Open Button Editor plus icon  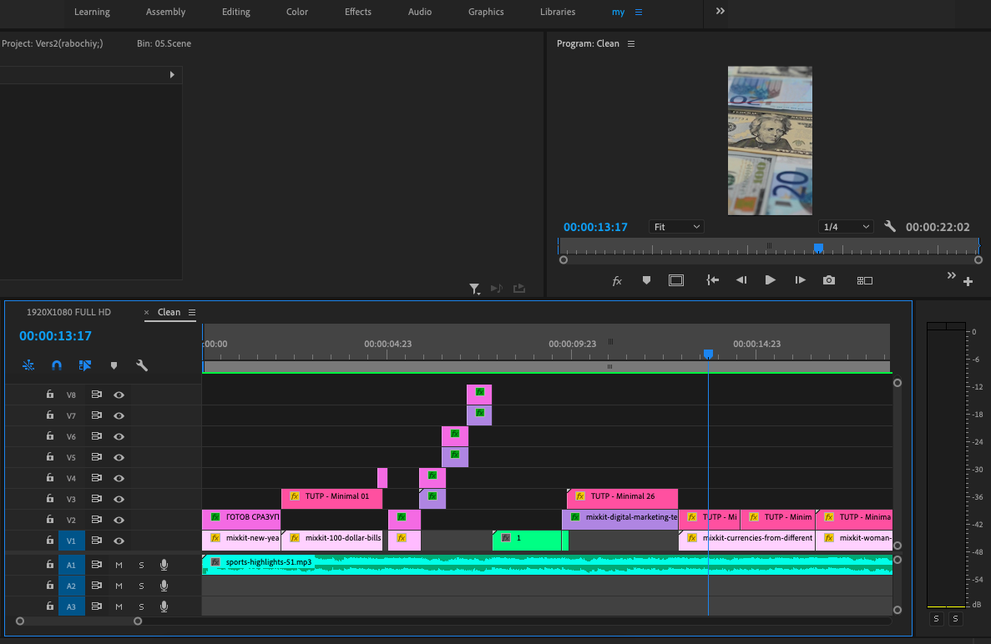968,282
